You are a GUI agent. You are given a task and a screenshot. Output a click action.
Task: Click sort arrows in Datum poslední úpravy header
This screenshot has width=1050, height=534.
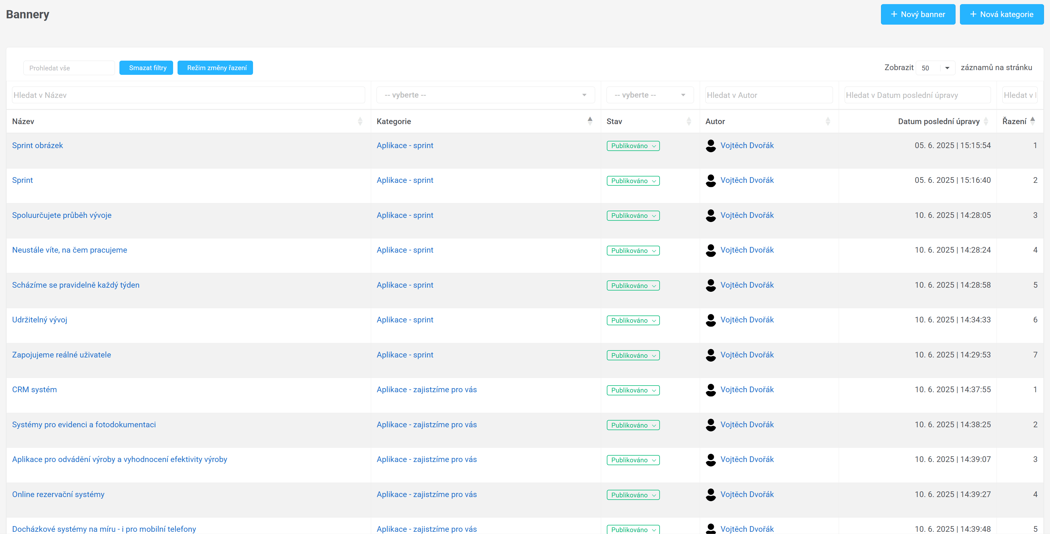click(986, 121)
